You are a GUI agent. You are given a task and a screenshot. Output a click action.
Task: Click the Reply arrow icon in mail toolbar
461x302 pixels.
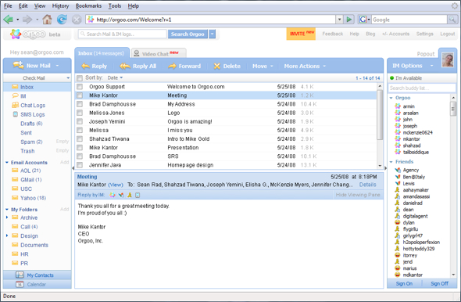tap(85, 67)
